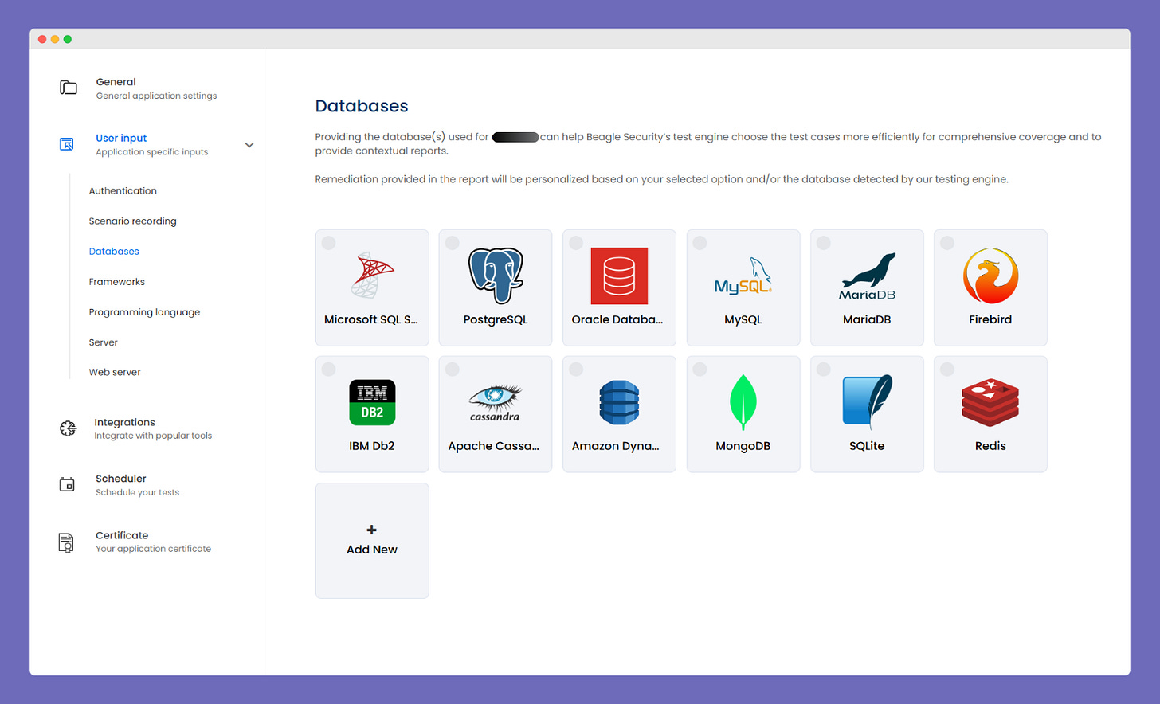This screenshot has width=1160, height=704.
Task: Click the User input sidebar icon
Action: [x=67, y=144]
